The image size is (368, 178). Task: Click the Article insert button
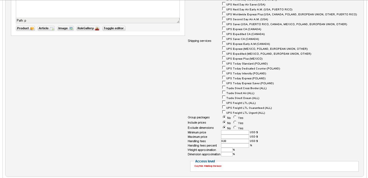click(46, 28)
